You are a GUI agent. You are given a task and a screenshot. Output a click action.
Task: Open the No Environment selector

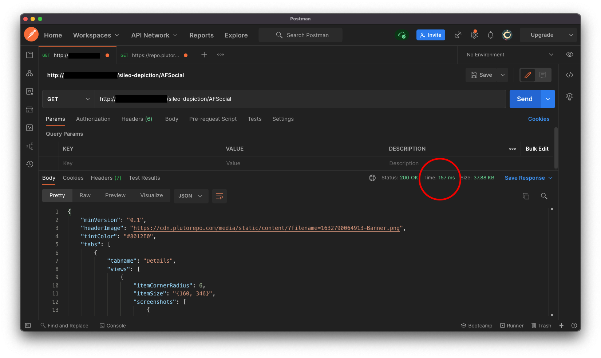(510, 55)
